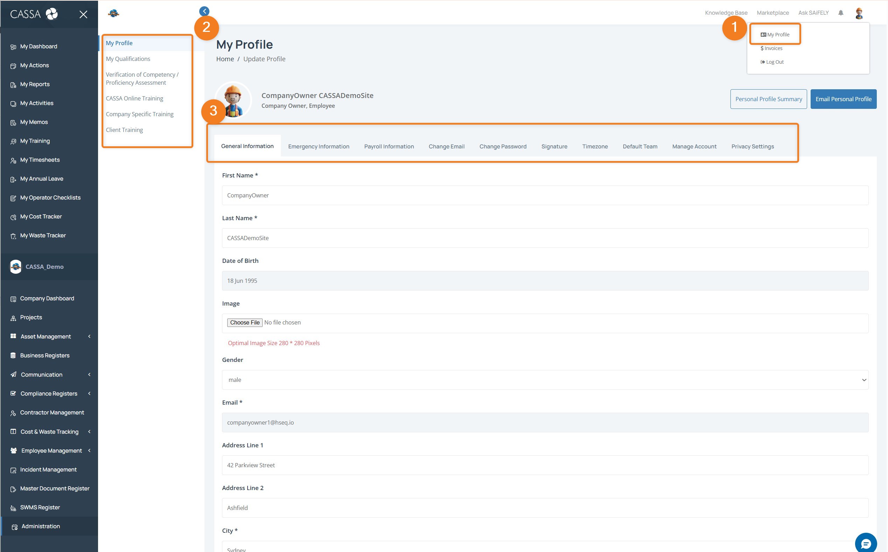The width and height of the screenshot is (888, 552).
Task: Click the My Timesheets sidebar icon
Action: point(13,160)
